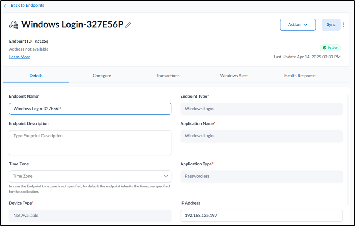
Task: Click the In Use status badge
Action: click(330, 48)
